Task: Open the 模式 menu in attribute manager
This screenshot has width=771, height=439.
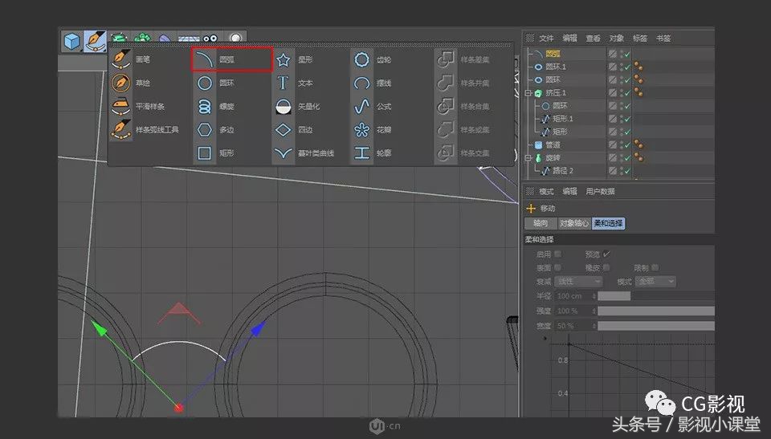Action: (x=546, y=191)
